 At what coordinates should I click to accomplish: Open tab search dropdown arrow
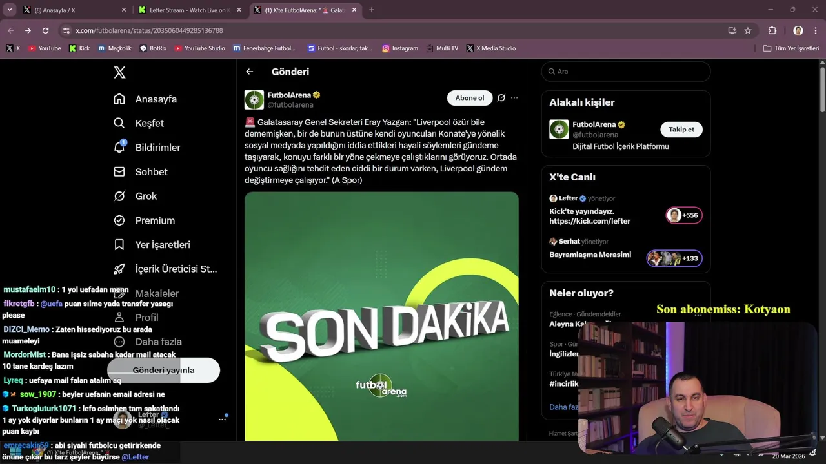[x=9, y=10]
